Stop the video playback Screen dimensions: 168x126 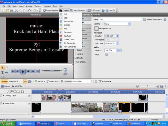point(28,71)
